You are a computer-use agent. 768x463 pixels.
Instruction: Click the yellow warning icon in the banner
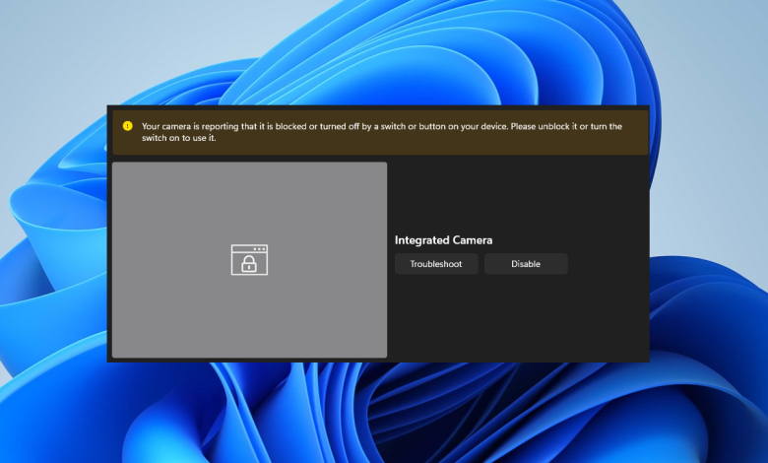pos(127,126)
